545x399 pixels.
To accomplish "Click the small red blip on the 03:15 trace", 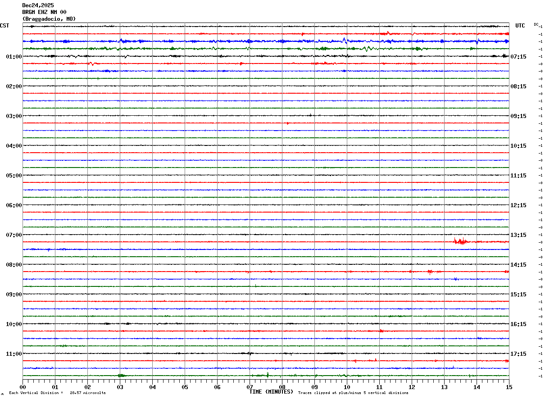I will click(287, 123).
